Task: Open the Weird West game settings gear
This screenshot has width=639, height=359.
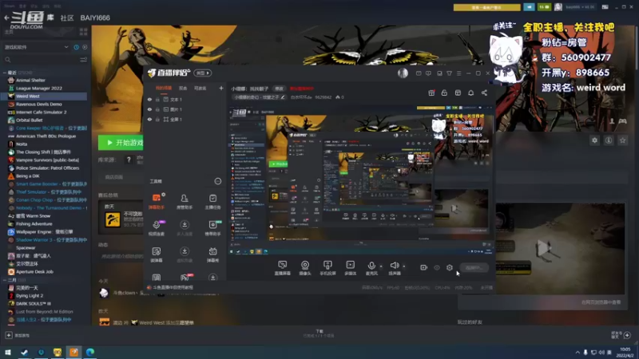Action: pos(594,140)
